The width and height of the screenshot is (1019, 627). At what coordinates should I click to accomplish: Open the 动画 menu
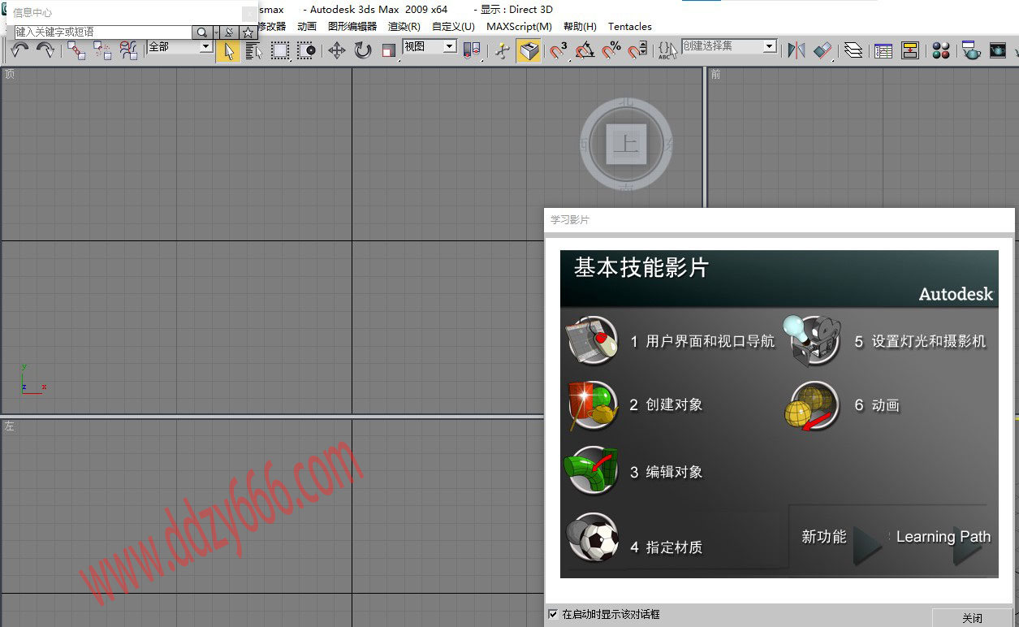click(307, 26)
